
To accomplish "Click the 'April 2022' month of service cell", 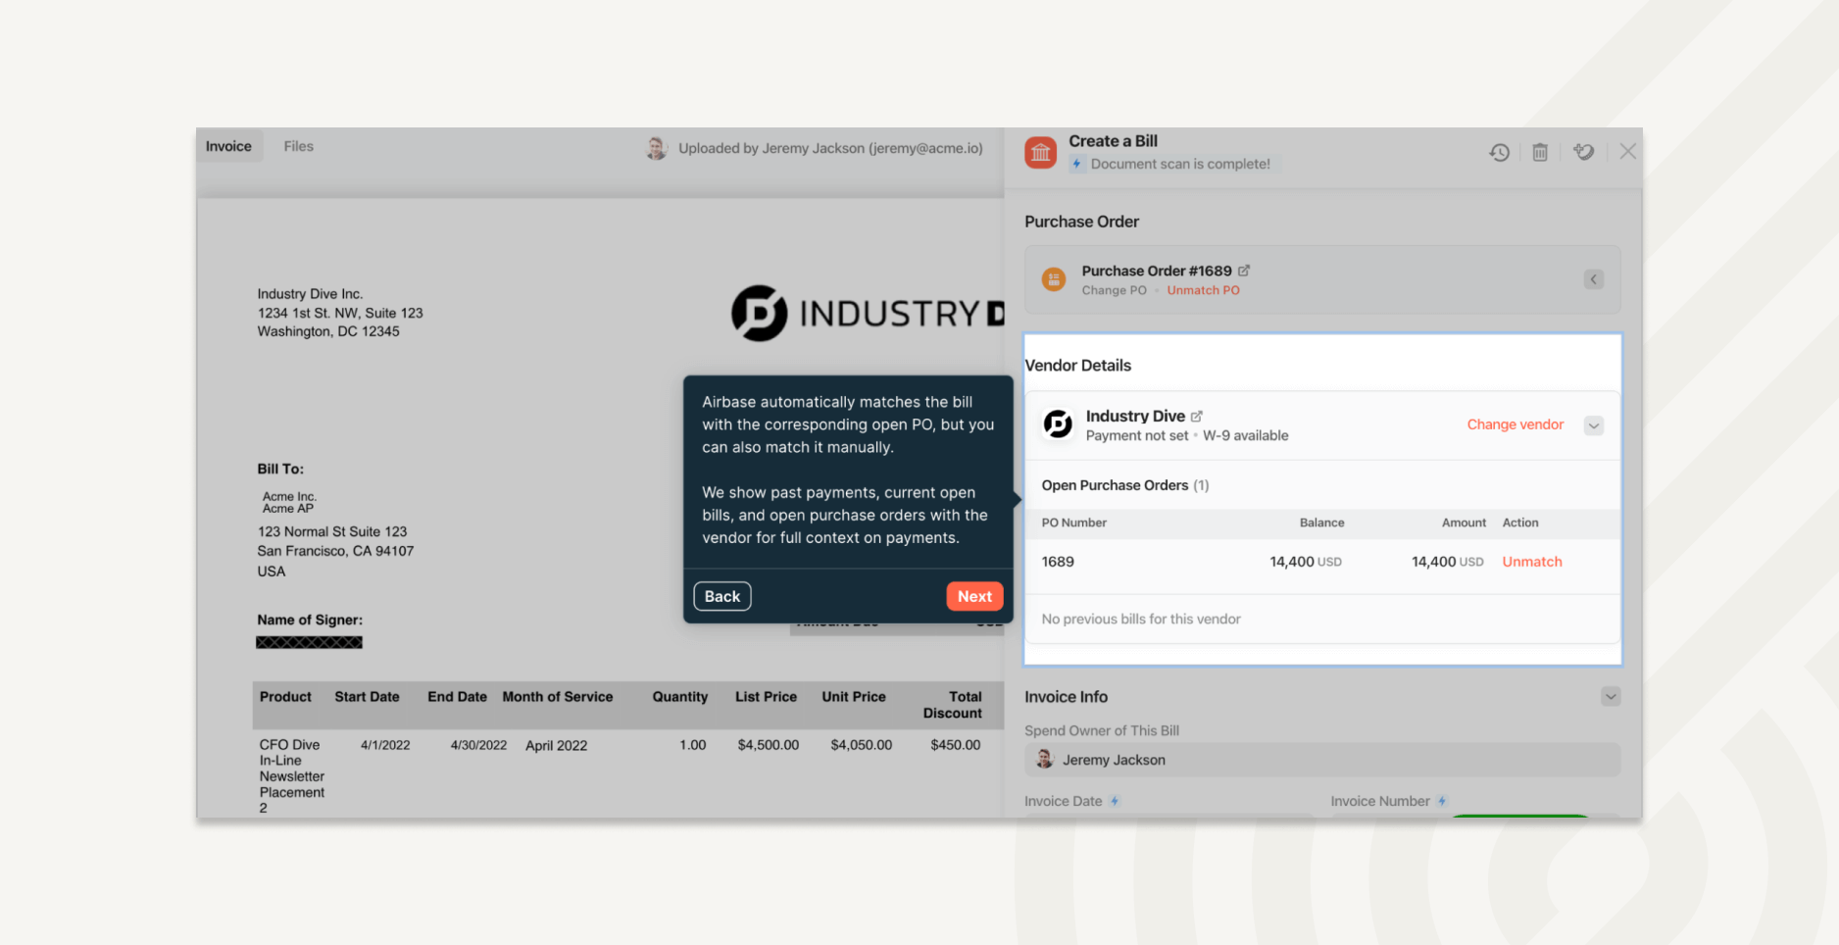I will coord(556,746).
